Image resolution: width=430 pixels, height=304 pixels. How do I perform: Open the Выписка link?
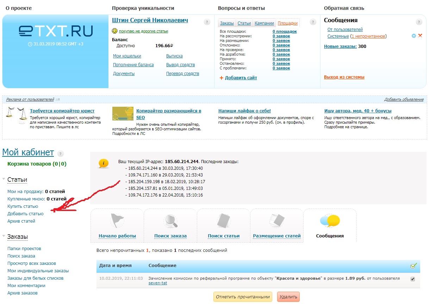[x=174, y=56]
